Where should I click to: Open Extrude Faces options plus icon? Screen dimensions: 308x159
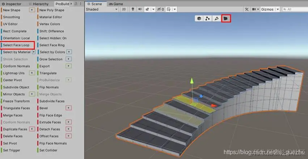[68, 122]
